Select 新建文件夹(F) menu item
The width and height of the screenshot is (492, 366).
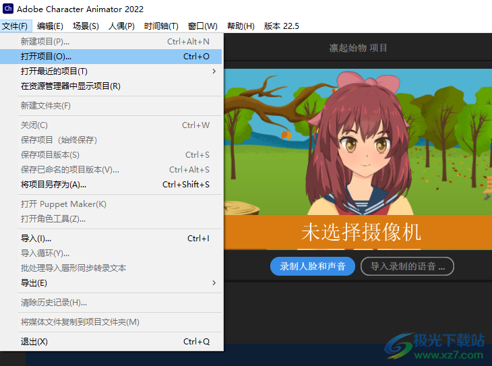[x=111, y=106]
